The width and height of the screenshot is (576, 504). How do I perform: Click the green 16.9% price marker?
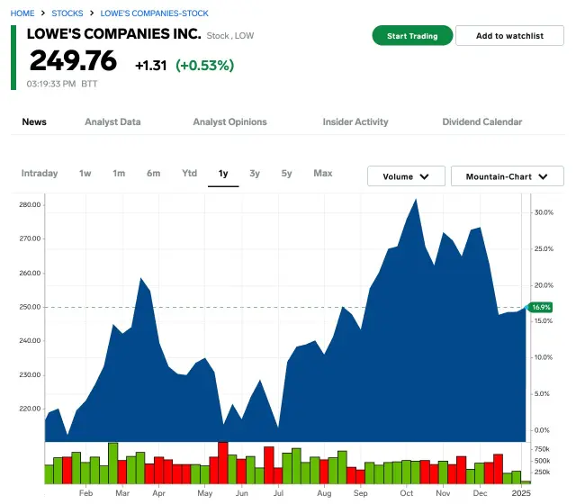(541, 308)
